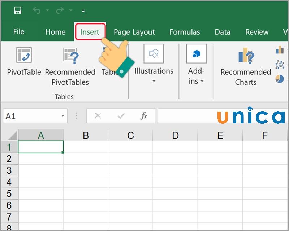Click the Insert Function fx icon
Viewport: 289px width, 231px height.
(x=144, y=116)
